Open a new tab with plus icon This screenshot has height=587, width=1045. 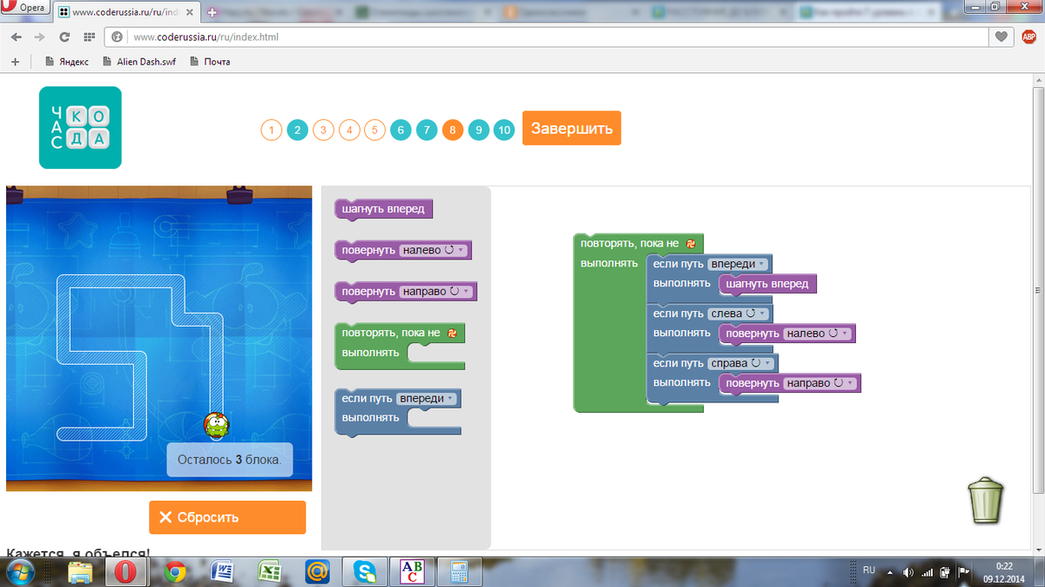214,13
